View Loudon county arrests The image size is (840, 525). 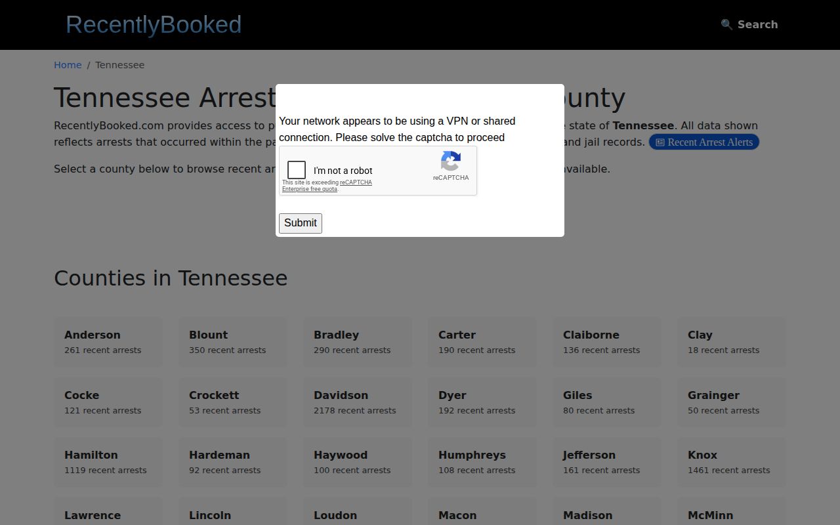(358, 512)
